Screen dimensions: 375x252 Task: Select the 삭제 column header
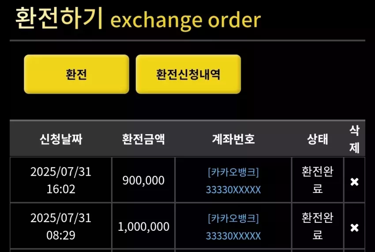point(354,139)
